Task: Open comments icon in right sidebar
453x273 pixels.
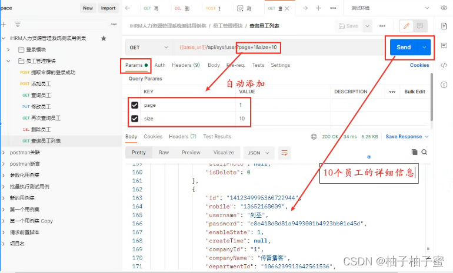Action: click(x=444, y=46)
